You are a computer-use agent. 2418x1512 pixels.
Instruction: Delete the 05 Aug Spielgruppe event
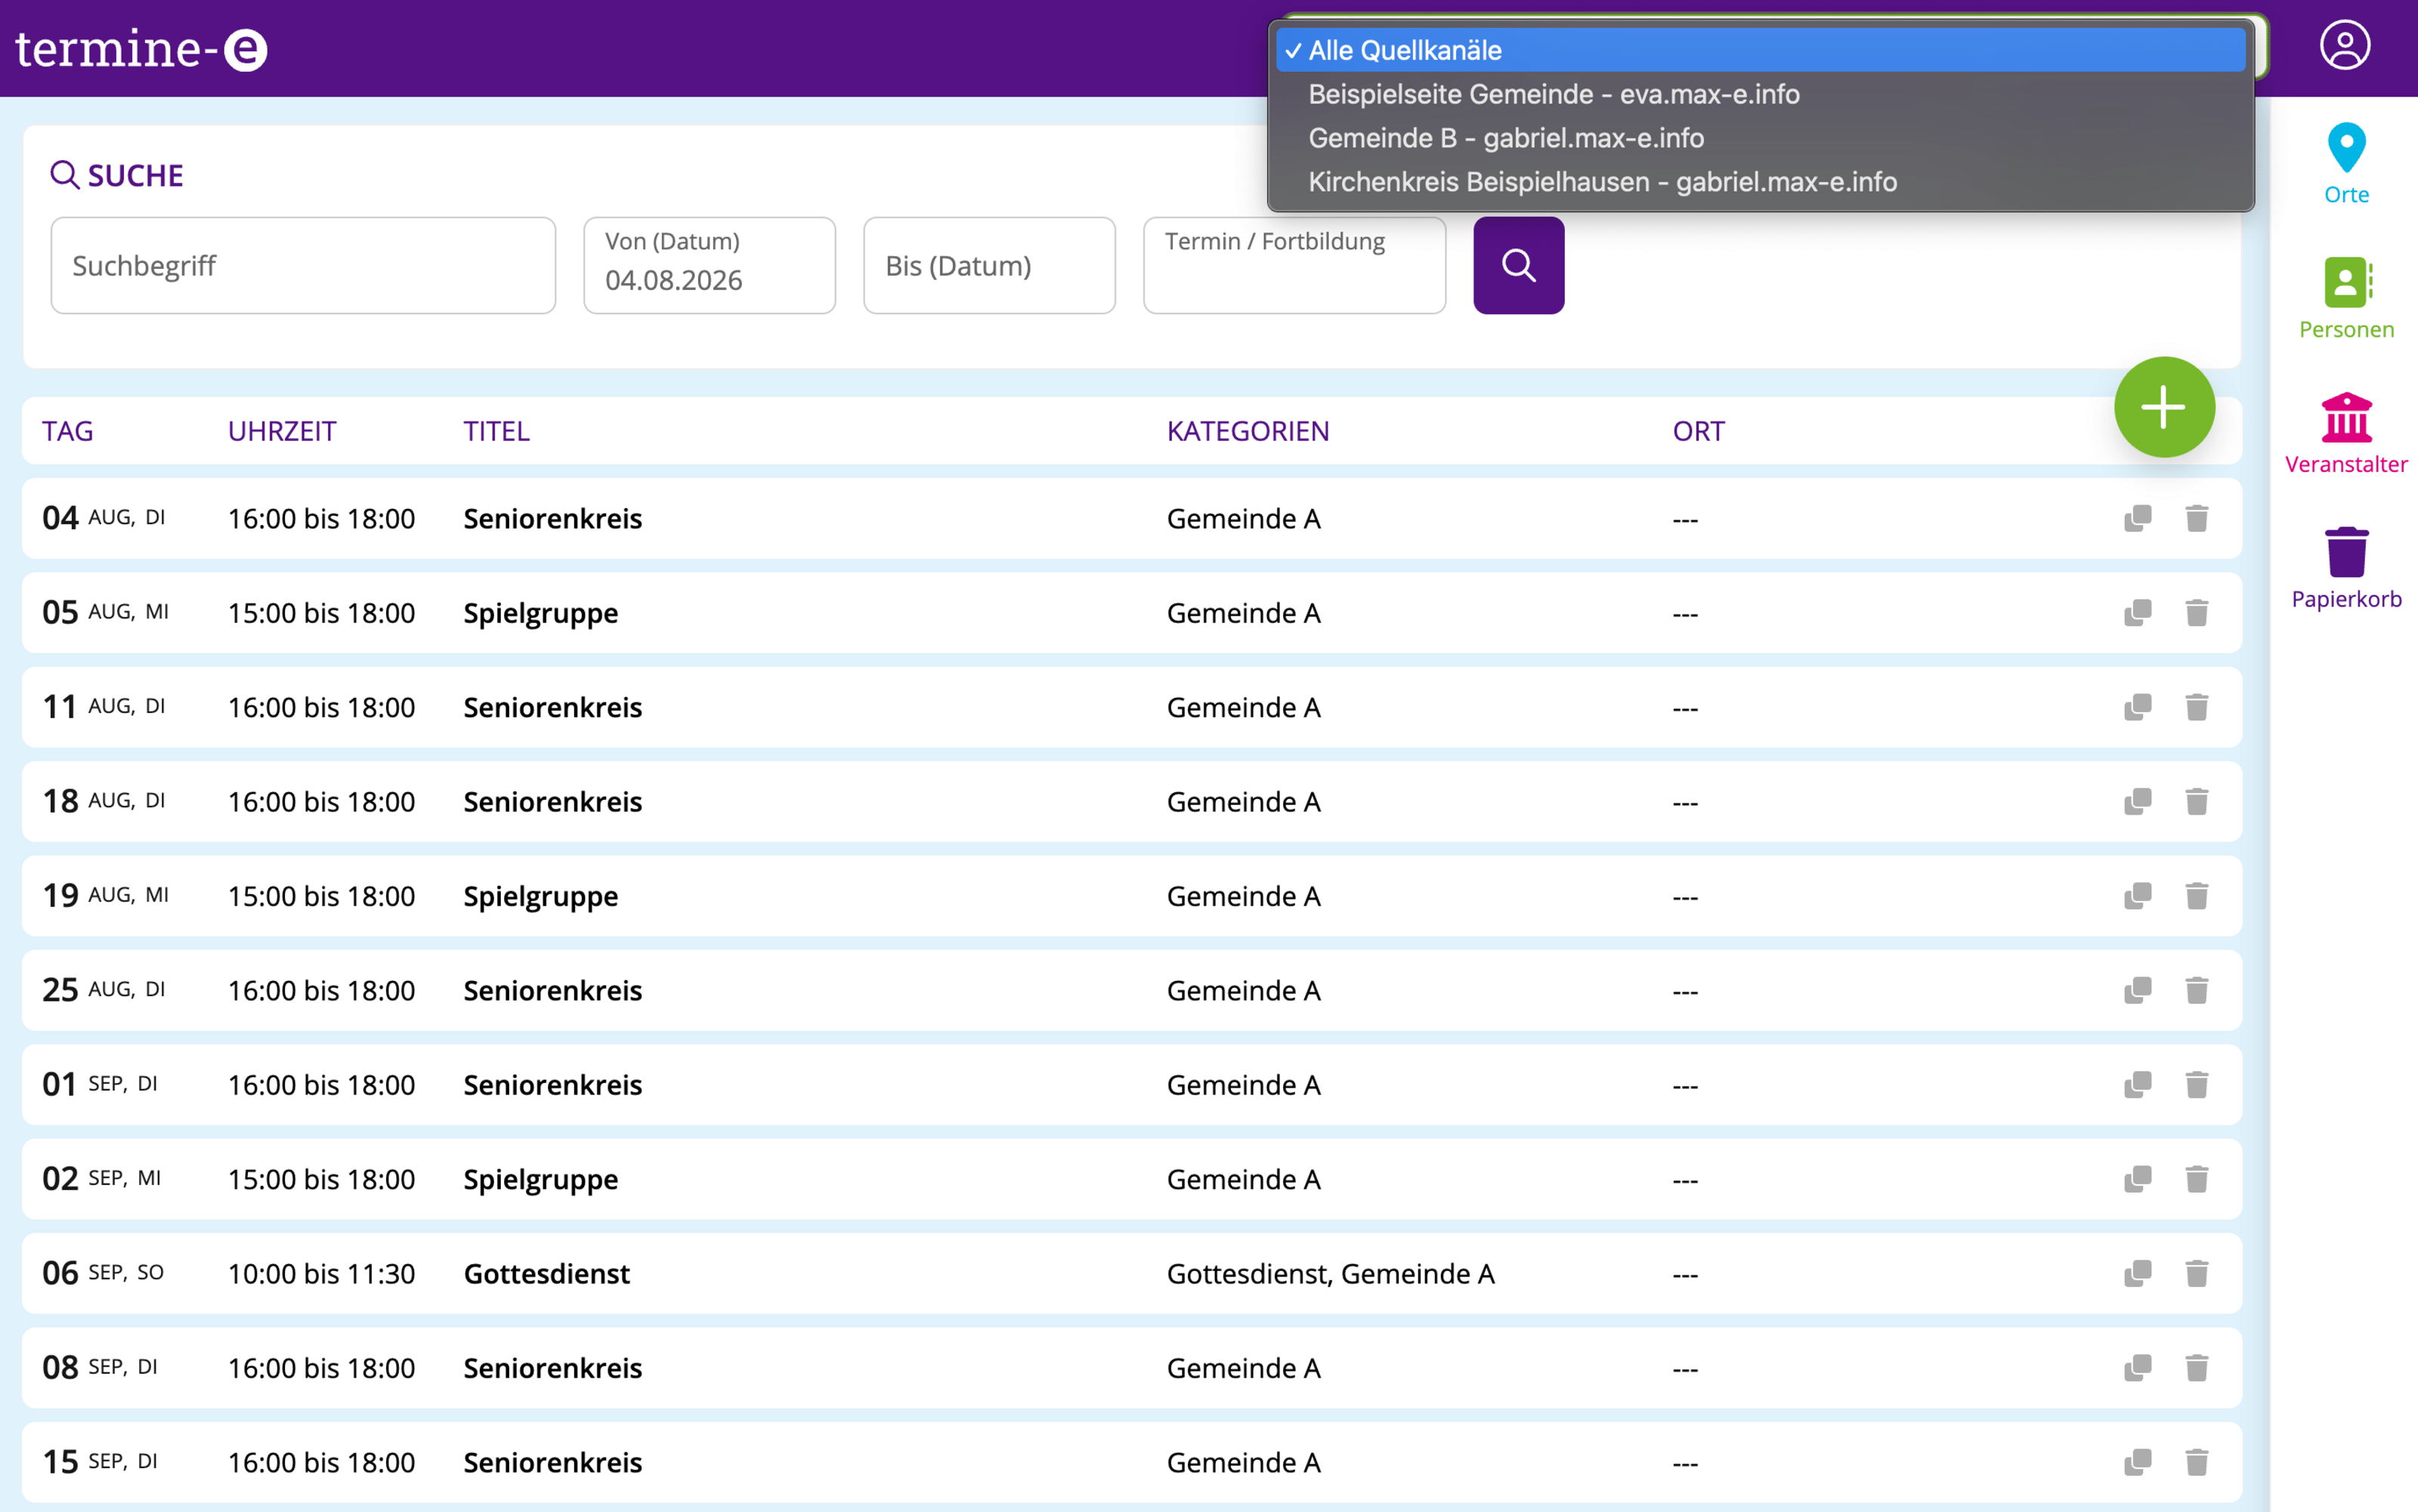pos(2197,612)
